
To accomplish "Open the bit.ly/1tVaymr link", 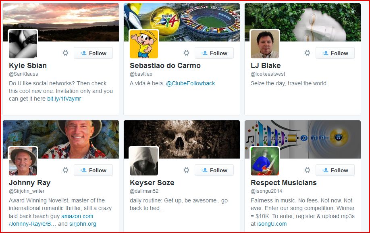I will coord(64,99).
